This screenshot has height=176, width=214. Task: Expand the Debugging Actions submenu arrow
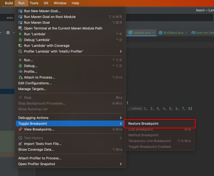(121, 118)
